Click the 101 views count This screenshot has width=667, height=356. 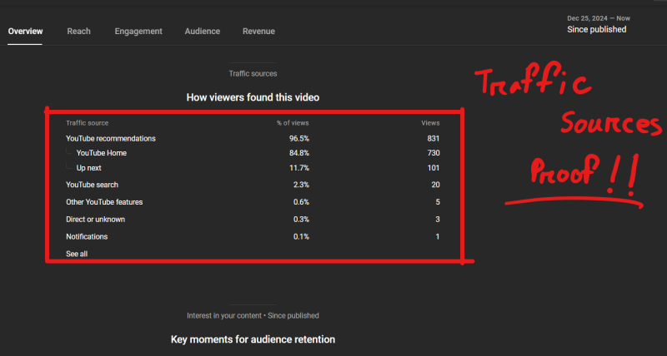click(x=434, y=168)
